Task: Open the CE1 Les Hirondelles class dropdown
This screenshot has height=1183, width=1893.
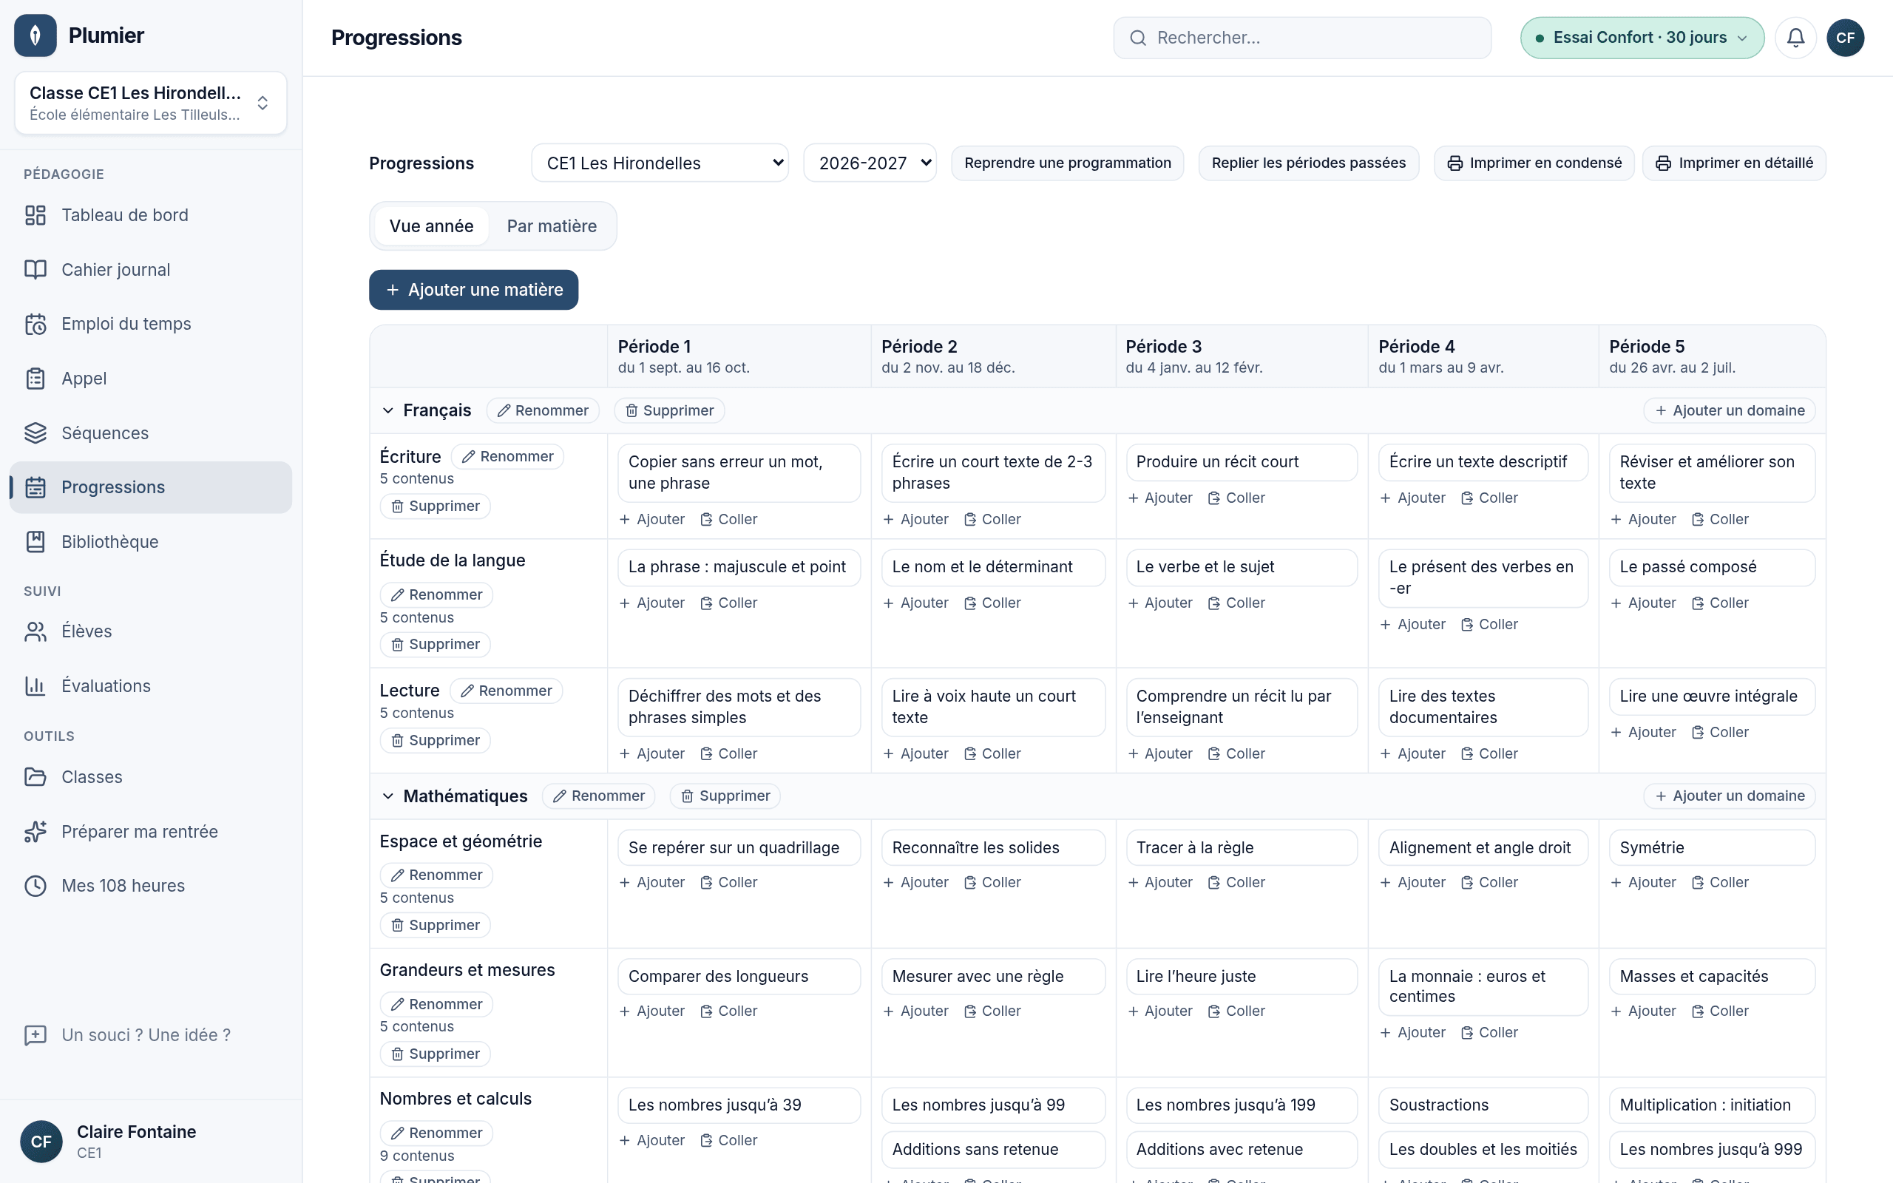Action: pos(660,163)
